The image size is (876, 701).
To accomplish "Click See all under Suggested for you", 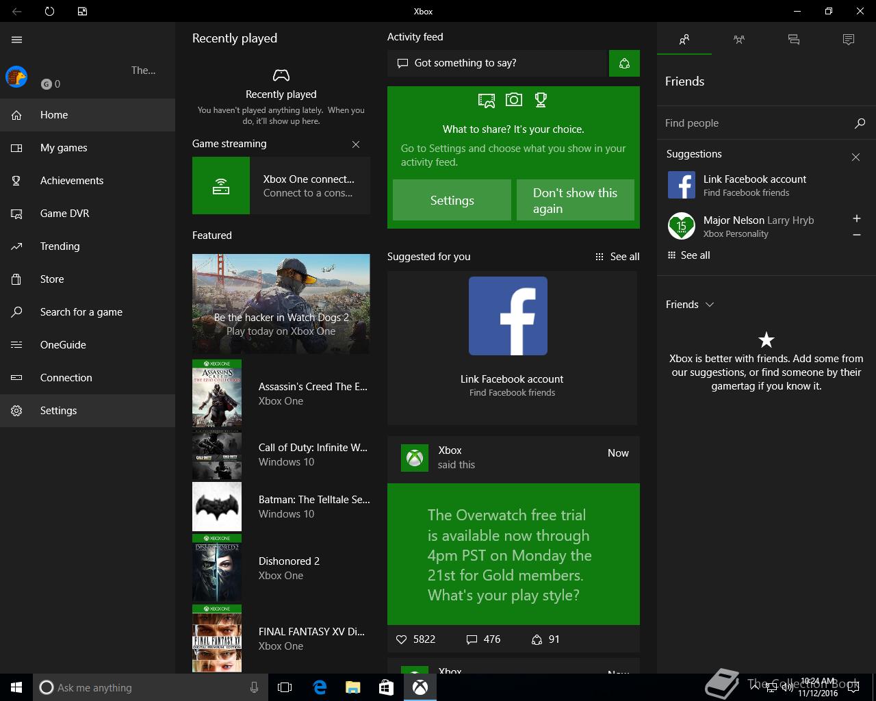I will tap(617, 257).
